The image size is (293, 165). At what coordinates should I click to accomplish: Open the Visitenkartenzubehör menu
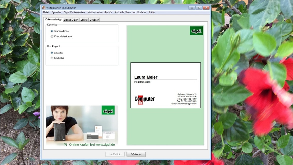pyautogui.click(x=100, y=12)
